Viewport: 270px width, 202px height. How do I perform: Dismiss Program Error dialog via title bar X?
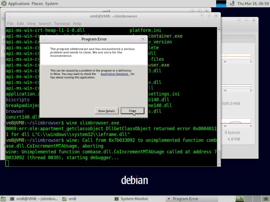point(143,39)
